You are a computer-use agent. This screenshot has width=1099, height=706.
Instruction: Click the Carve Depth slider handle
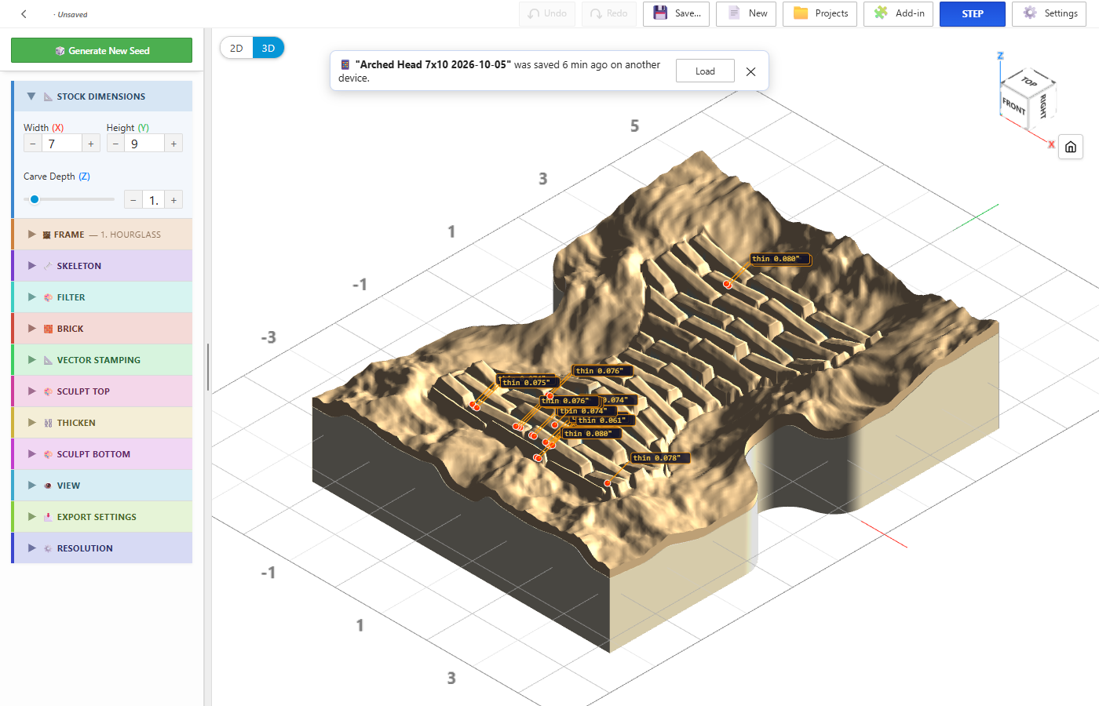35,199
